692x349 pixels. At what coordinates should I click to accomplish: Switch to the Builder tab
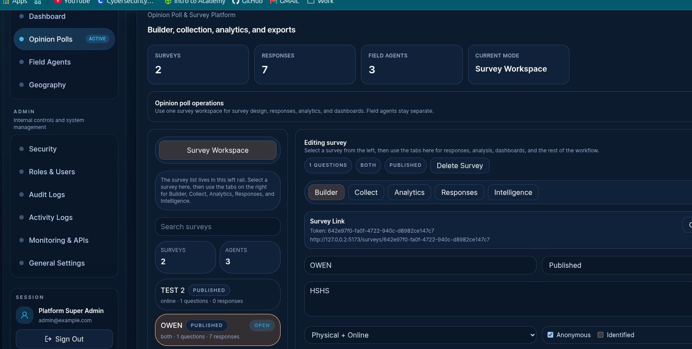(326, 192)
